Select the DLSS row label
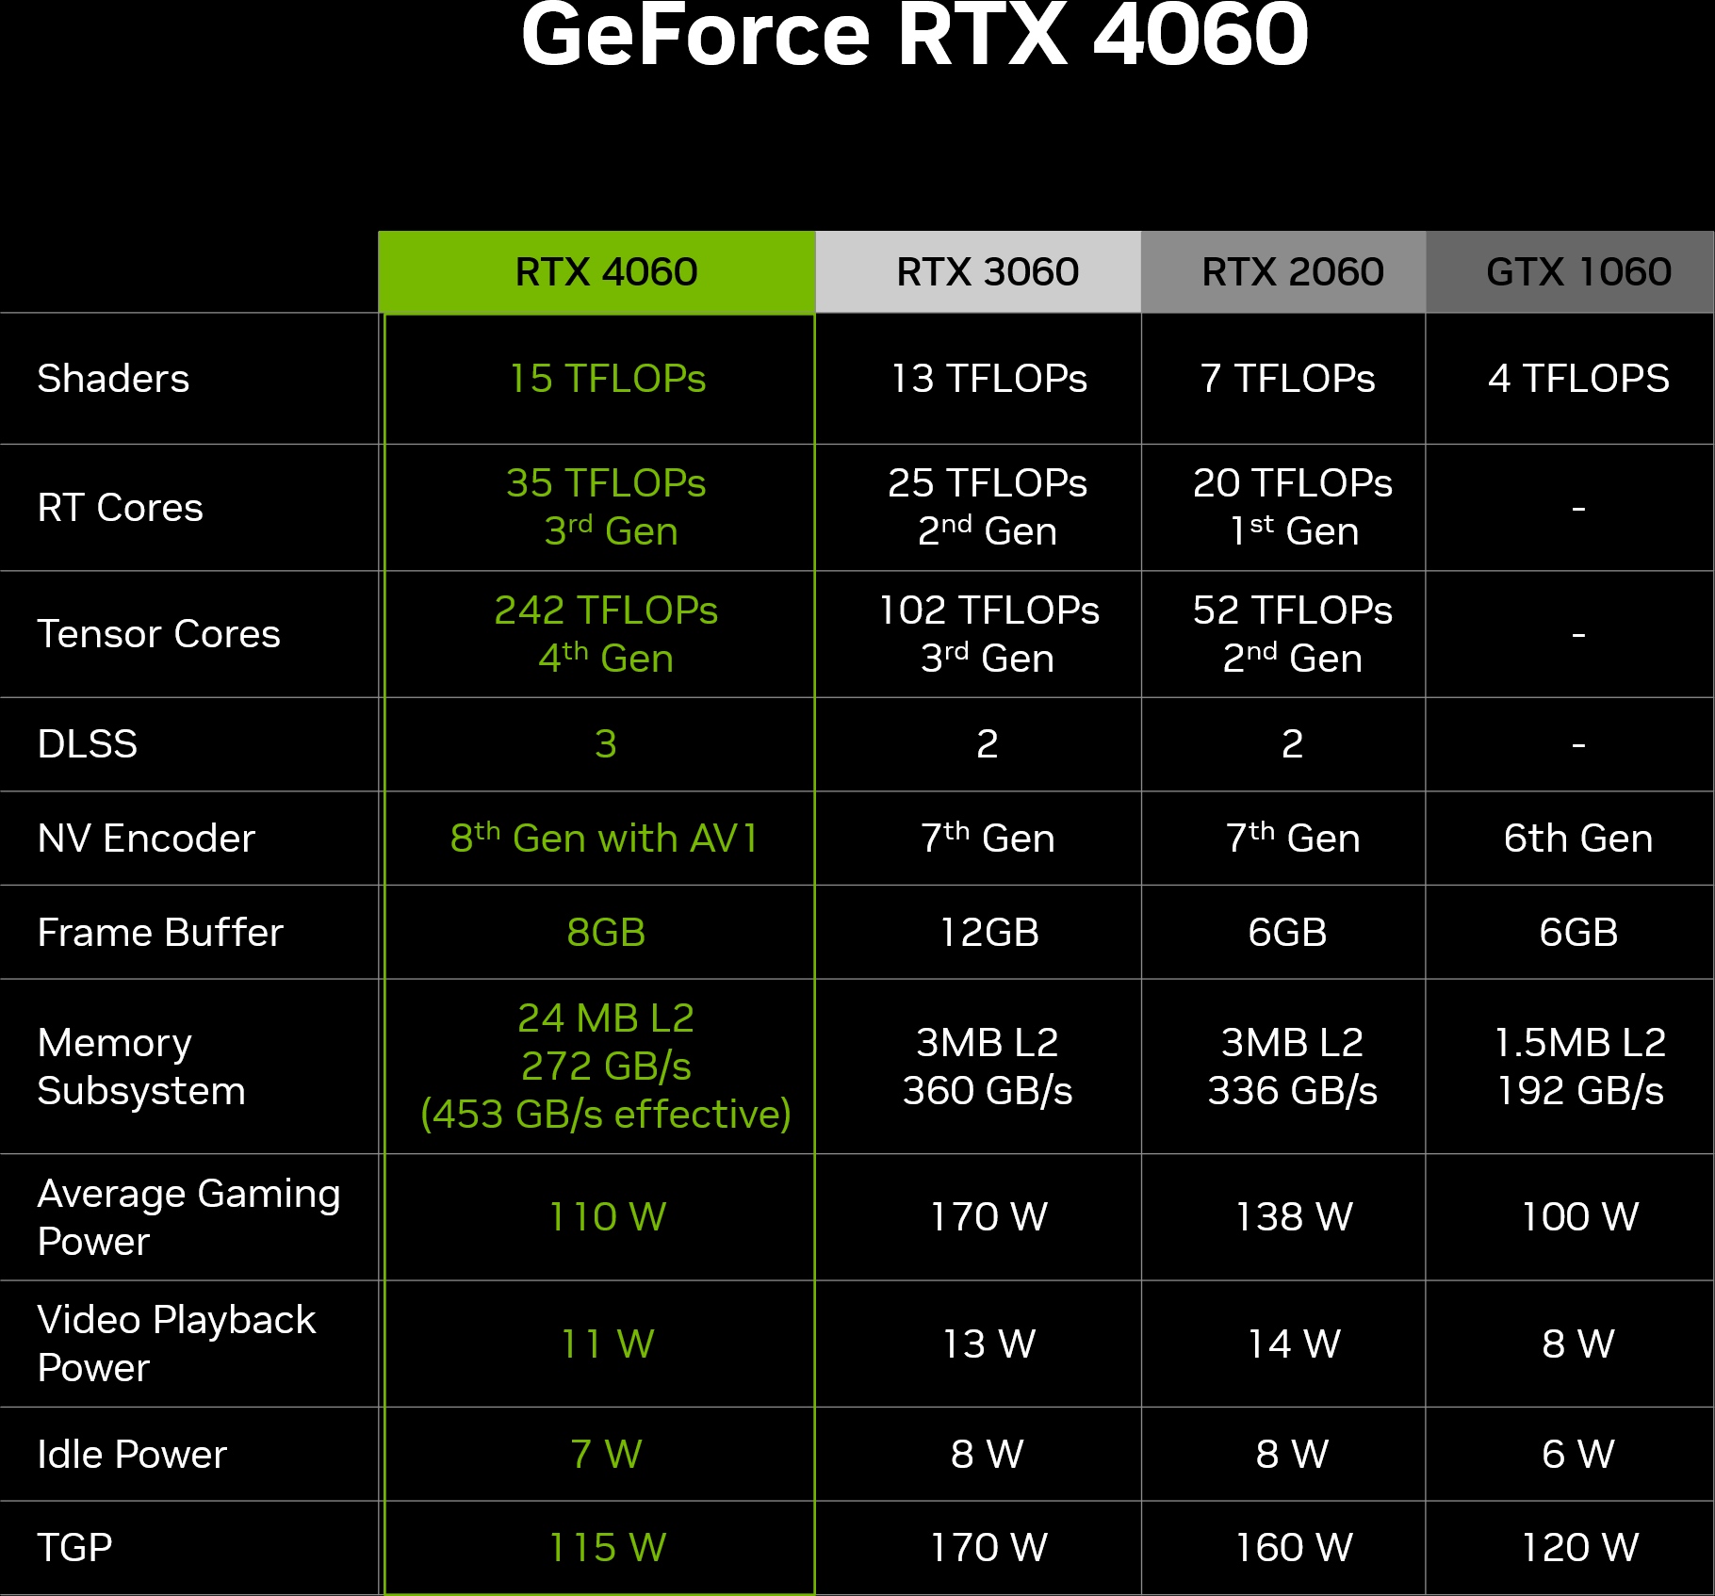The height and width of the screenshot is (1596, 1715). pos(87,744)
